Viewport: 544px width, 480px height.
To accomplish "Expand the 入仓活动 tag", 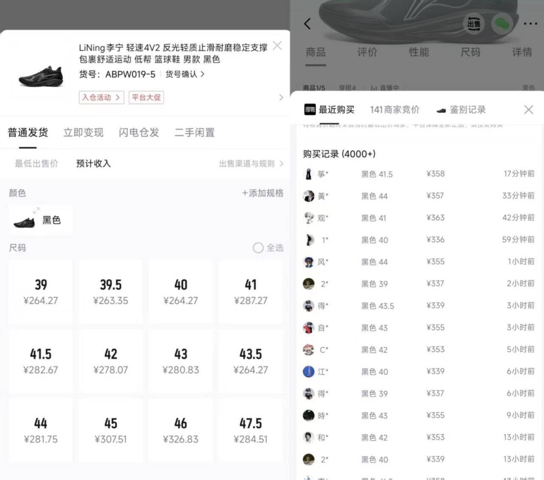I will [101, 97].
